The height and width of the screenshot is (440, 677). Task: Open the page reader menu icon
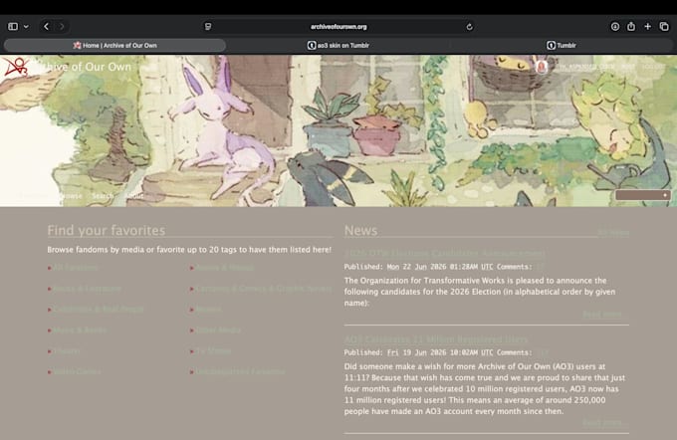[x=208, y=27]
